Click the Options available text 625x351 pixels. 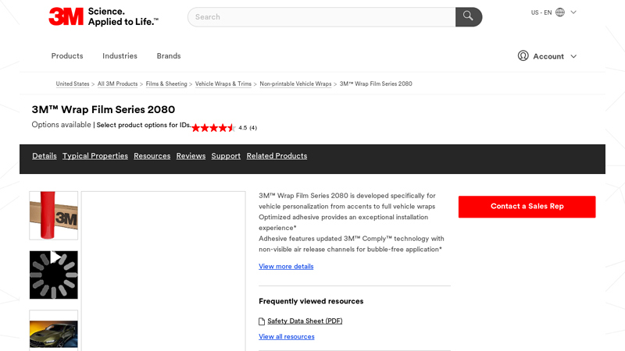click(x=62, y=125)
